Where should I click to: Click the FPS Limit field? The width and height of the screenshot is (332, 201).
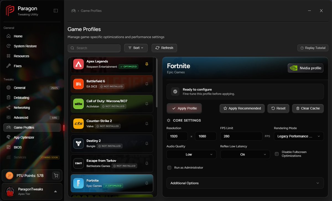tap(241, 136)
